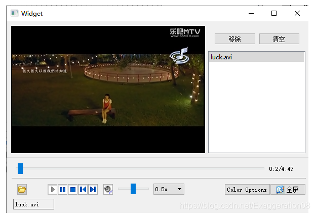Select luck.avi in the playlist
This screenshot has width=315, height=215.
point(257,57)
